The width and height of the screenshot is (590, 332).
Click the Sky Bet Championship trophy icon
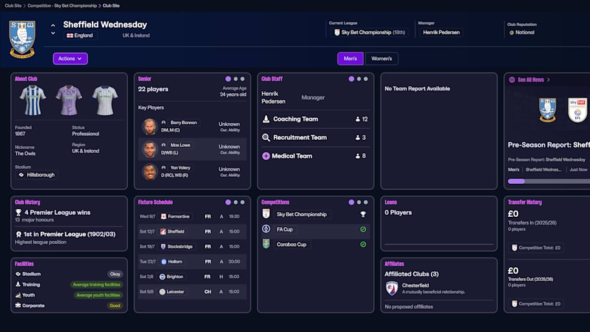tap(363, 214)
